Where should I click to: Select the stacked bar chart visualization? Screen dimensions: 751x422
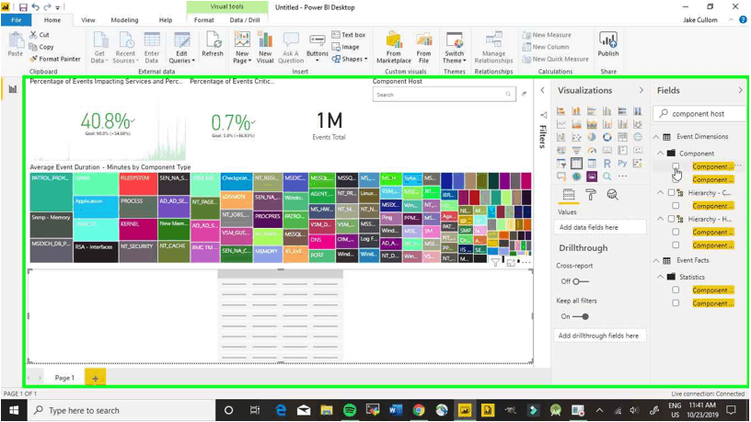[560, 111]
